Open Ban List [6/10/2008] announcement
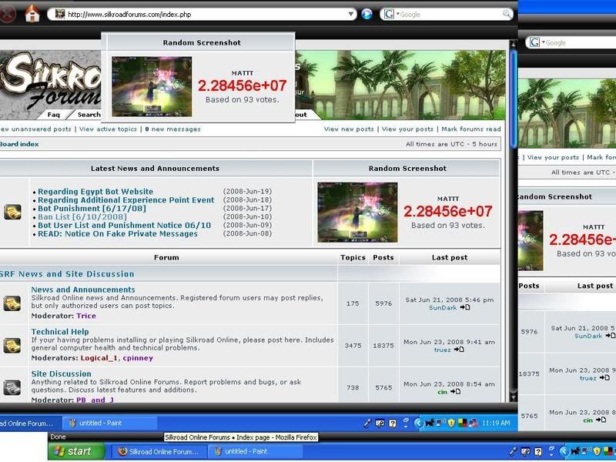Screen dimensions: 616x462 82,217
